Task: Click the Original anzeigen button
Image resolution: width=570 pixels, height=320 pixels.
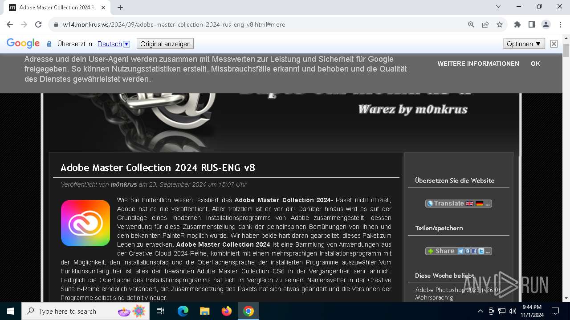Action: pyautogui.click(x=165, y=44)
